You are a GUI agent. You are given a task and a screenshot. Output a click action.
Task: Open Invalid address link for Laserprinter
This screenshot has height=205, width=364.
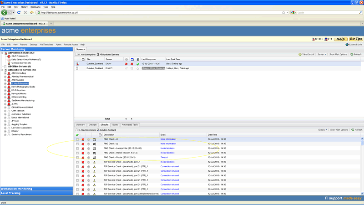(167, 149)
